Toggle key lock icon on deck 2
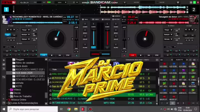This screenshot has width=200, height=112. coord(124,55)
